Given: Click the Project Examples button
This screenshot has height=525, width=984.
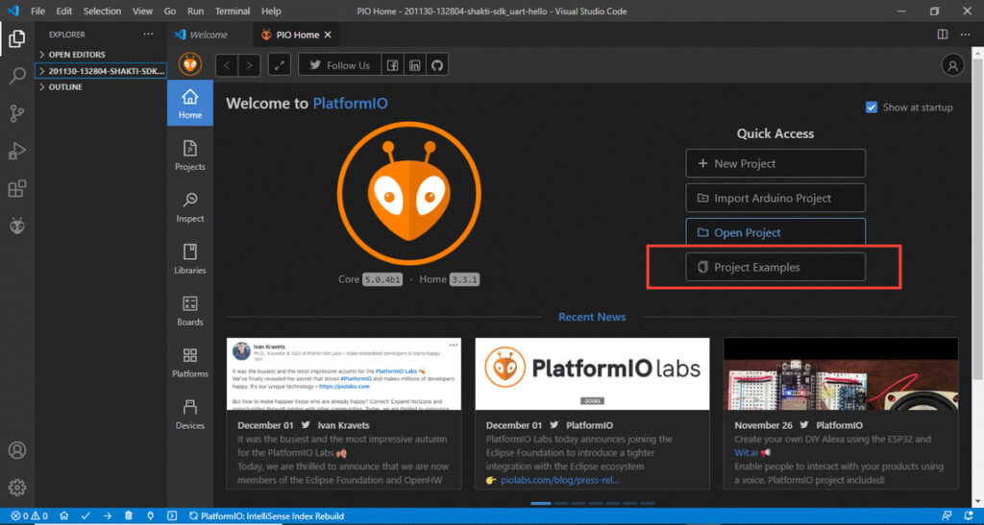Looking at the screenshot, I should coord(775,267).
